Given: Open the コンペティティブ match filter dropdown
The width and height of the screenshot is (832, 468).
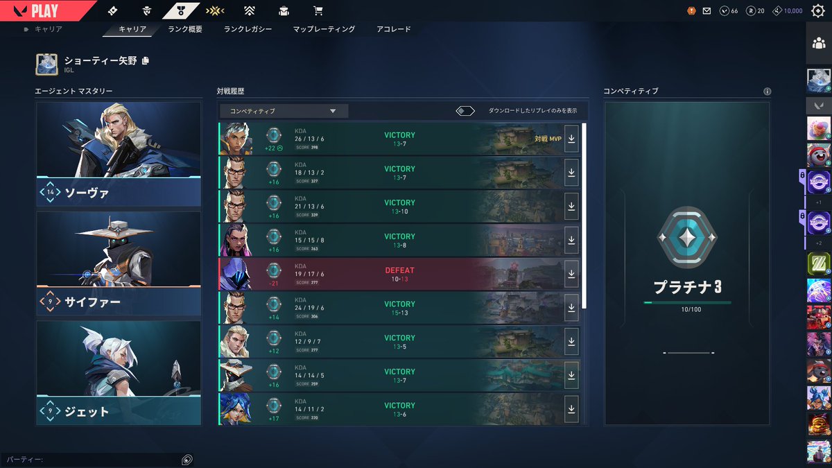Looking at the screenshot, I should (284, 111).
